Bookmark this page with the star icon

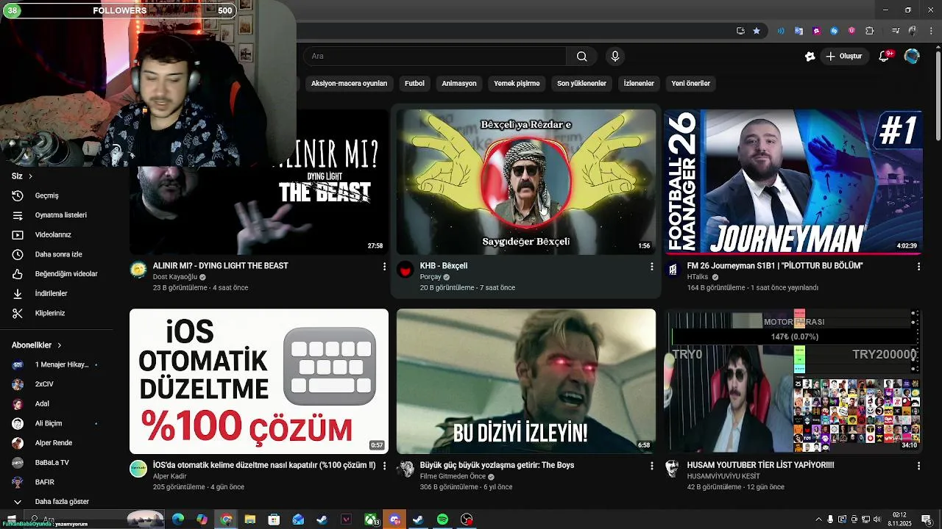point(756,31)
